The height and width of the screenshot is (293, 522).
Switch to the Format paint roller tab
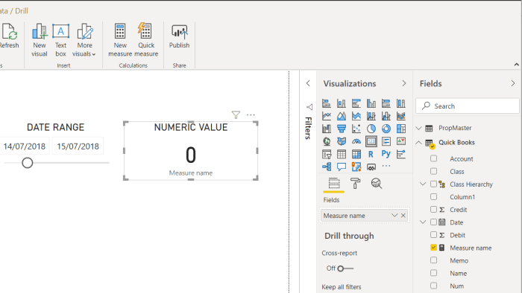[x=355, y=184]
